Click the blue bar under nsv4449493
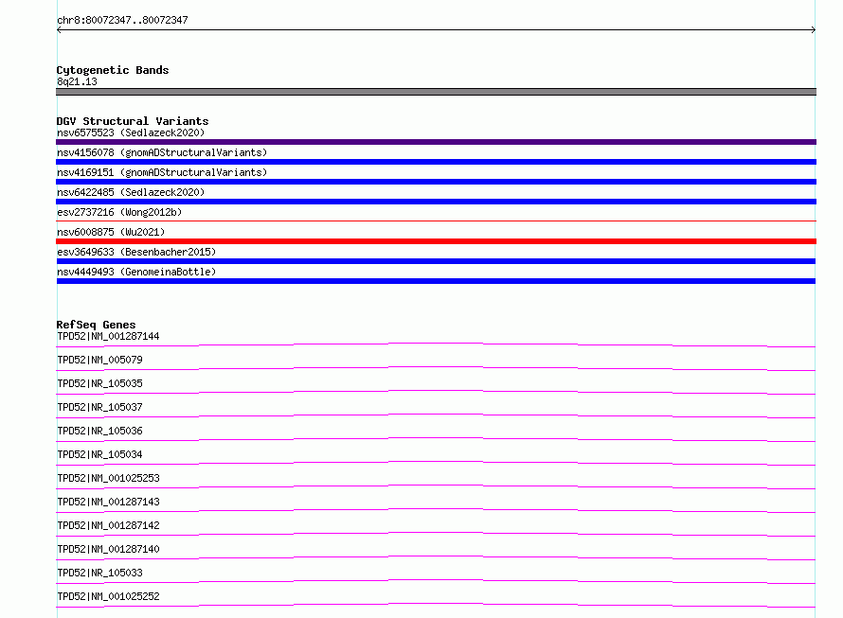 tap(436, 281)
